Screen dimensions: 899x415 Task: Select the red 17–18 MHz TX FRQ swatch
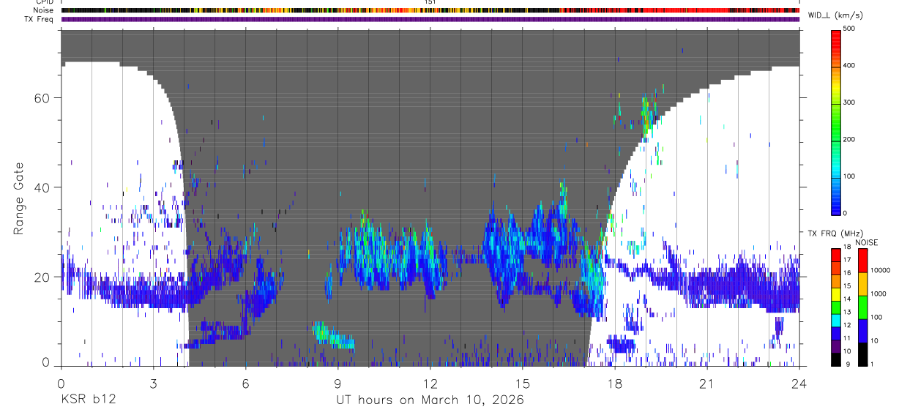835,255
